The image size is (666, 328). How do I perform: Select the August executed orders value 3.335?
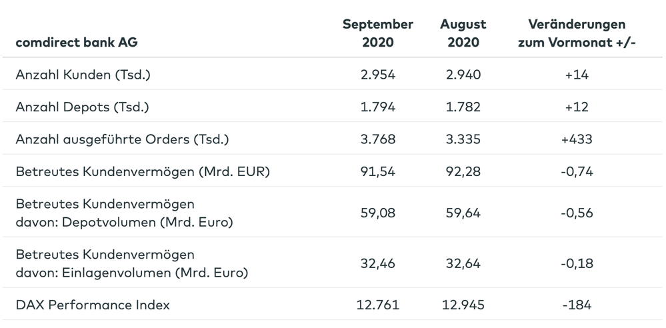[463, 139]
